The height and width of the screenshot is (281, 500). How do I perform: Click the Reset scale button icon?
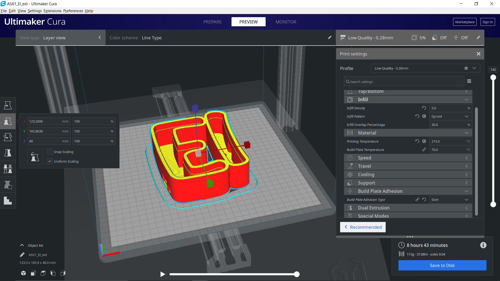tap(35, 157)
